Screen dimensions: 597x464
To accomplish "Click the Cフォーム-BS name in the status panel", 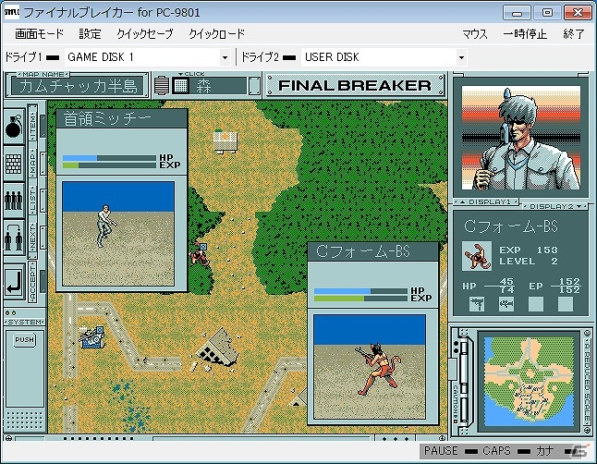I will [x=511, y=226].
